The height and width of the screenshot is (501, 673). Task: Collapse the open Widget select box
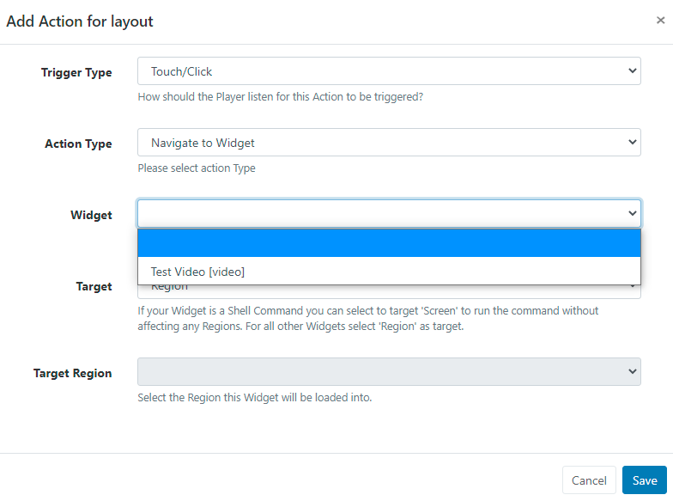pos(389,214)
